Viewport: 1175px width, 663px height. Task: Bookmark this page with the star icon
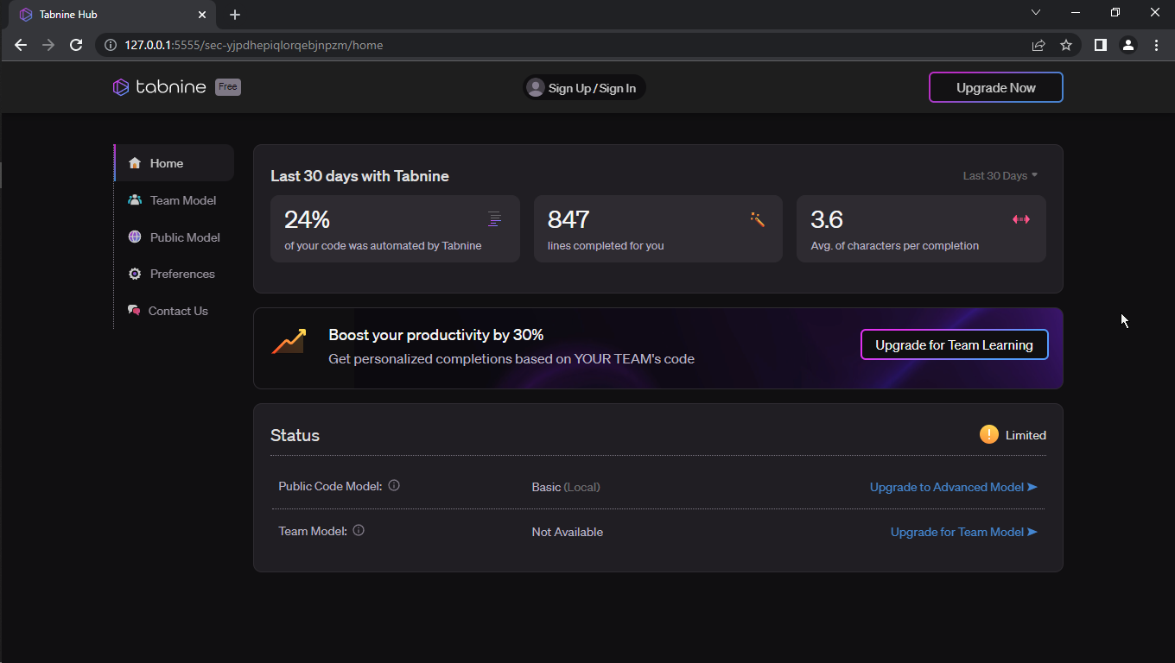click(1066, 45)
